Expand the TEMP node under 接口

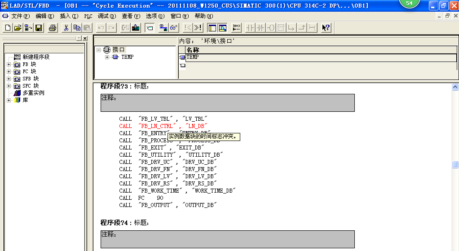[107, 57]
